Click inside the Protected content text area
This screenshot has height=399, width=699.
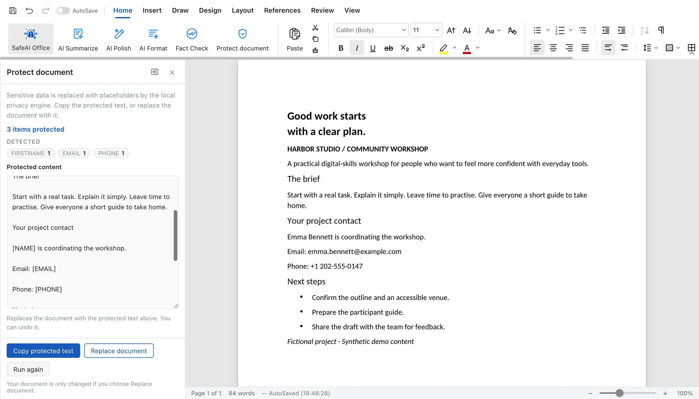pyautogui.click(x=92, y=242)
